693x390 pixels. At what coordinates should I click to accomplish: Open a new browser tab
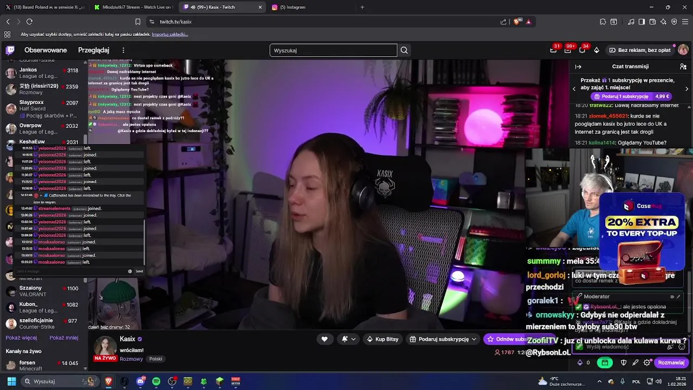(x=362, y=7)
